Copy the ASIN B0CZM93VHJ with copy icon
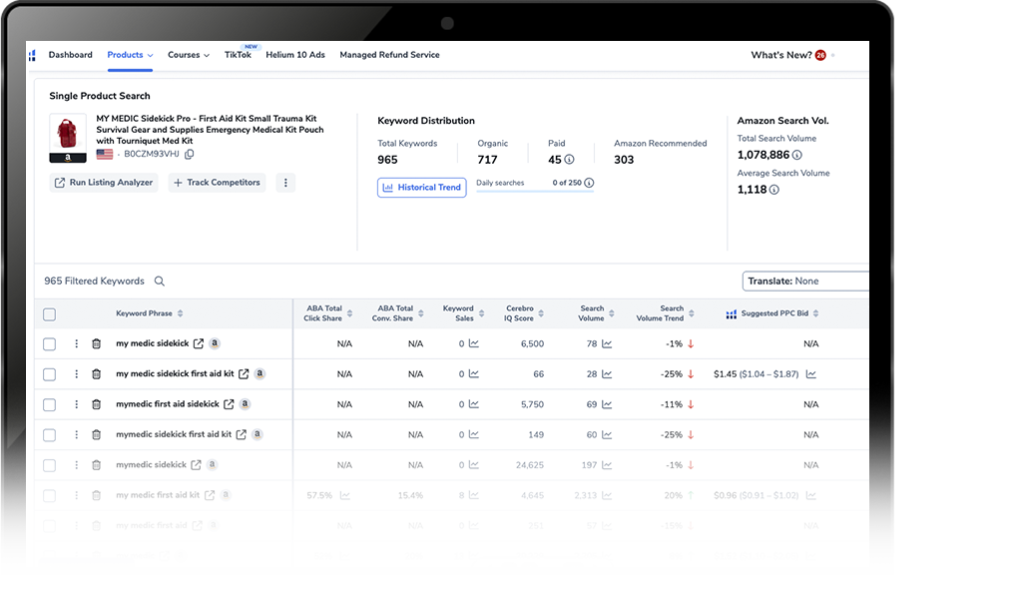Viewport: 1022px width, 595px height. click(190, 155)
